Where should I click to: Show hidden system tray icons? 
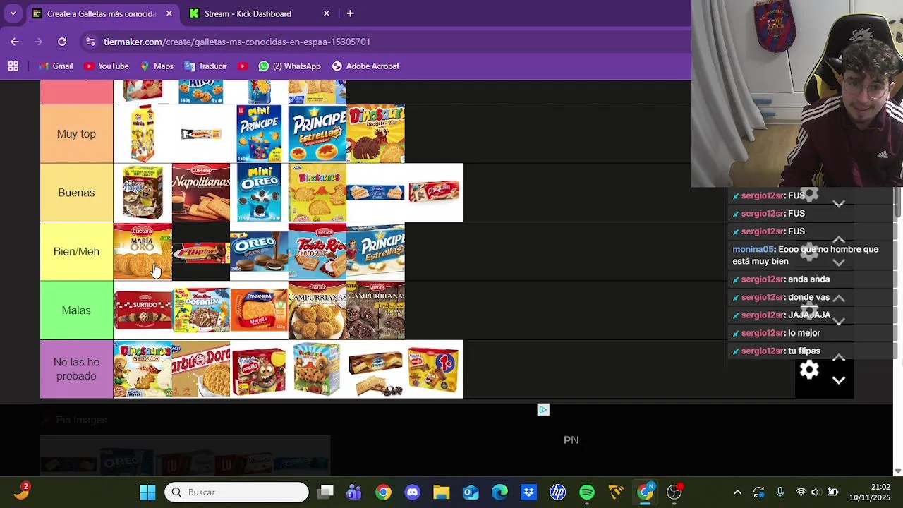(x=737, y=492)
